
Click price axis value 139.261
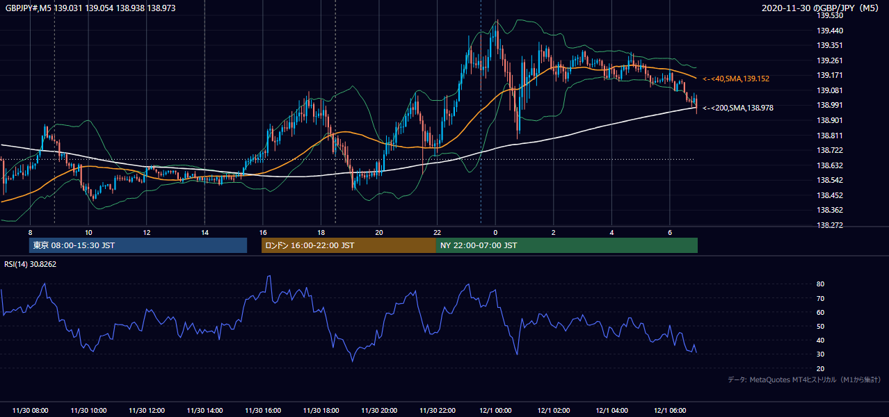(x=831, y=60)
